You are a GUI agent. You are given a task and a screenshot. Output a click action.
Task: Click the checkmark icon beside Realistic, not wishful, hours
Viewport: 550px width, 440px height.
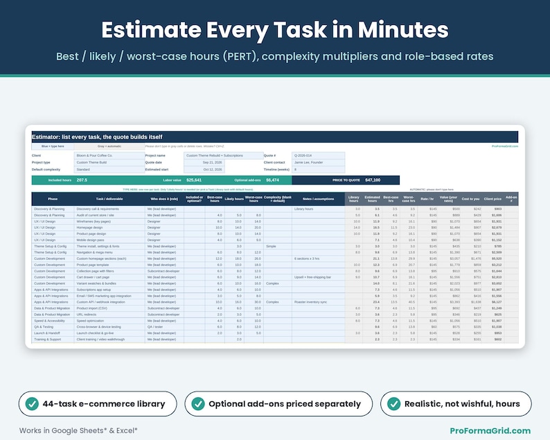393,404
